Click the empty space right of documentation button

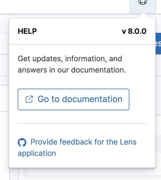click(x=140, y=99)
